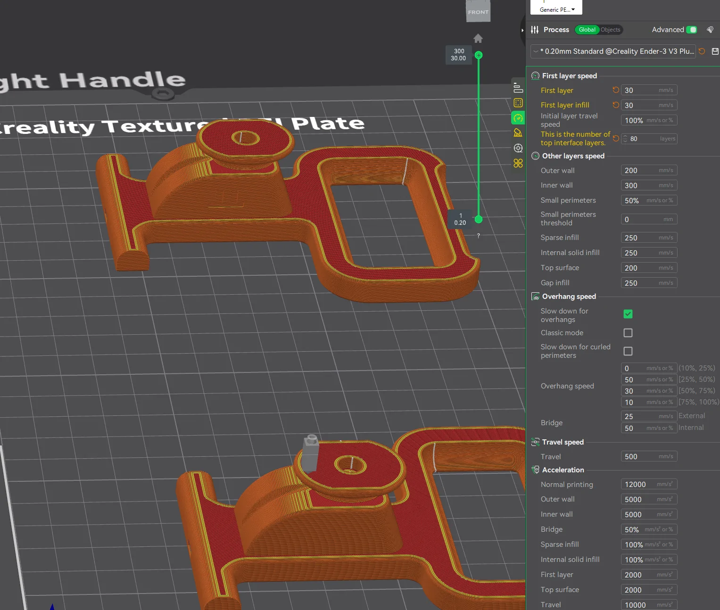Screen dimensions: 720x610
Task: Edit the First layer infill speed field
Action: [649, 105]
